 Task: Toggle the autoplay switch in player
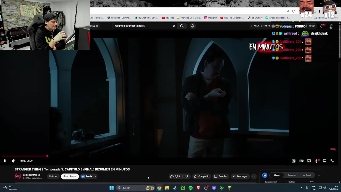(301, 161)
